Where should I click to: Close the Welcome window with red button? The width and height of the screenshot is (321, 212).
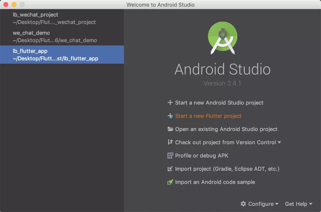click(6, 4)
